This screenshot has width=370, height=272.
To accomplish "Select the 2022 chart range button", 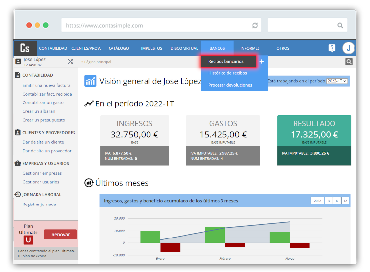I will pyautogui.click(x=317, y=201).
